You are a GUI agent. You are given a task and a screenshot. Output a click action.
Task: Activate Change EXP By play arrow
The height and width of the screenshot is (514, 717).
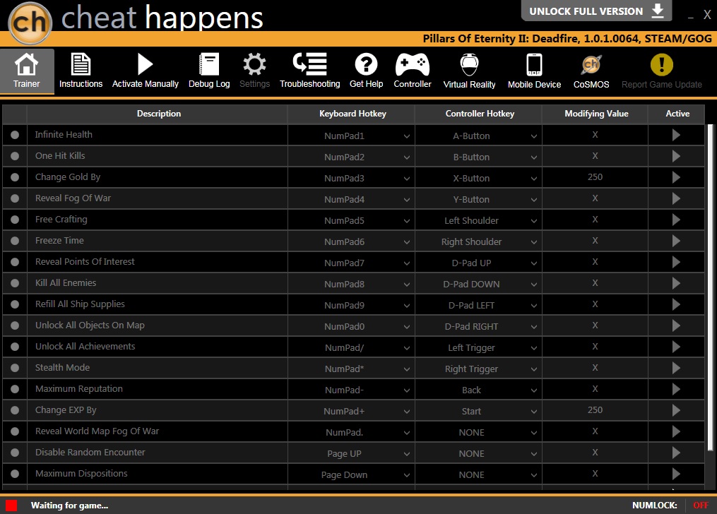[676, 410]
